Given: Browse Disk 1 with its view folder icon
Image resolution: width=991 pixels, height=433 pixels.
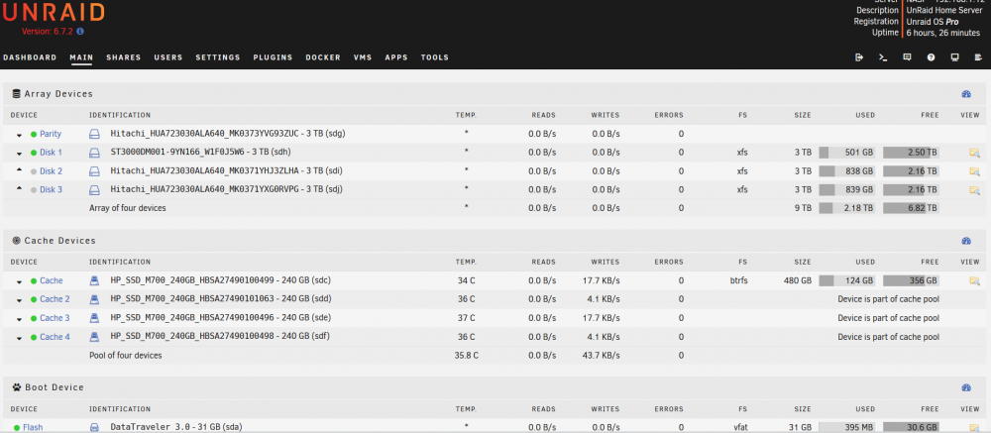Looking at the screenshot, I should pyautogui.click(x=974, y=153).
